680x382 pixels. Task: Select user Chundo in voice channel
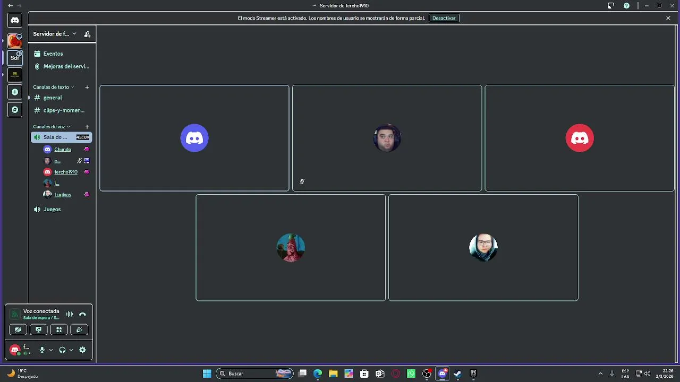click(63, 149)
